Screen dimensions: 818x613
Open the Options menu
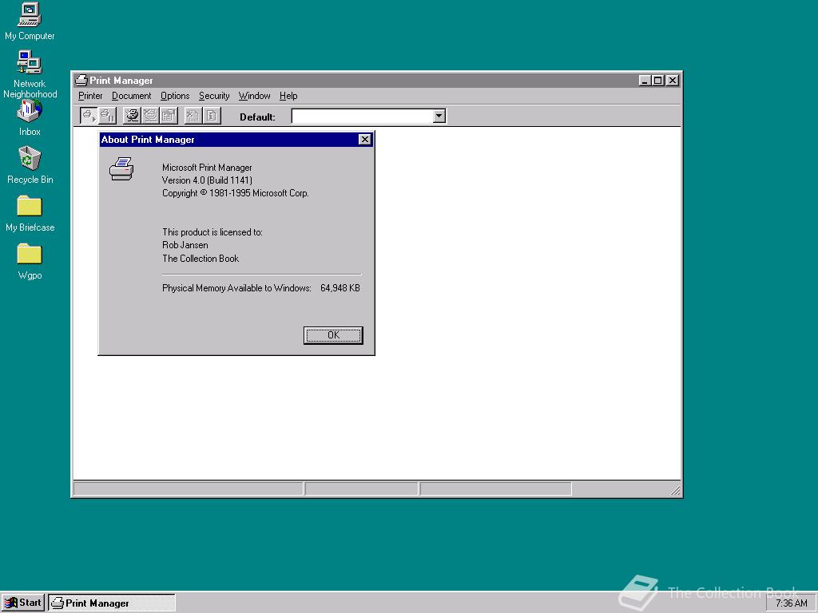pyautogui.click(x=175, y=96)
